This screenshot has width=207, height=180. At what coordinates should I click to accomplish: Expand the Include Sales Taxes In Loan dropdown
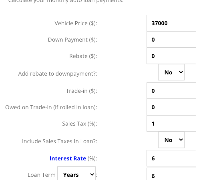171,140
